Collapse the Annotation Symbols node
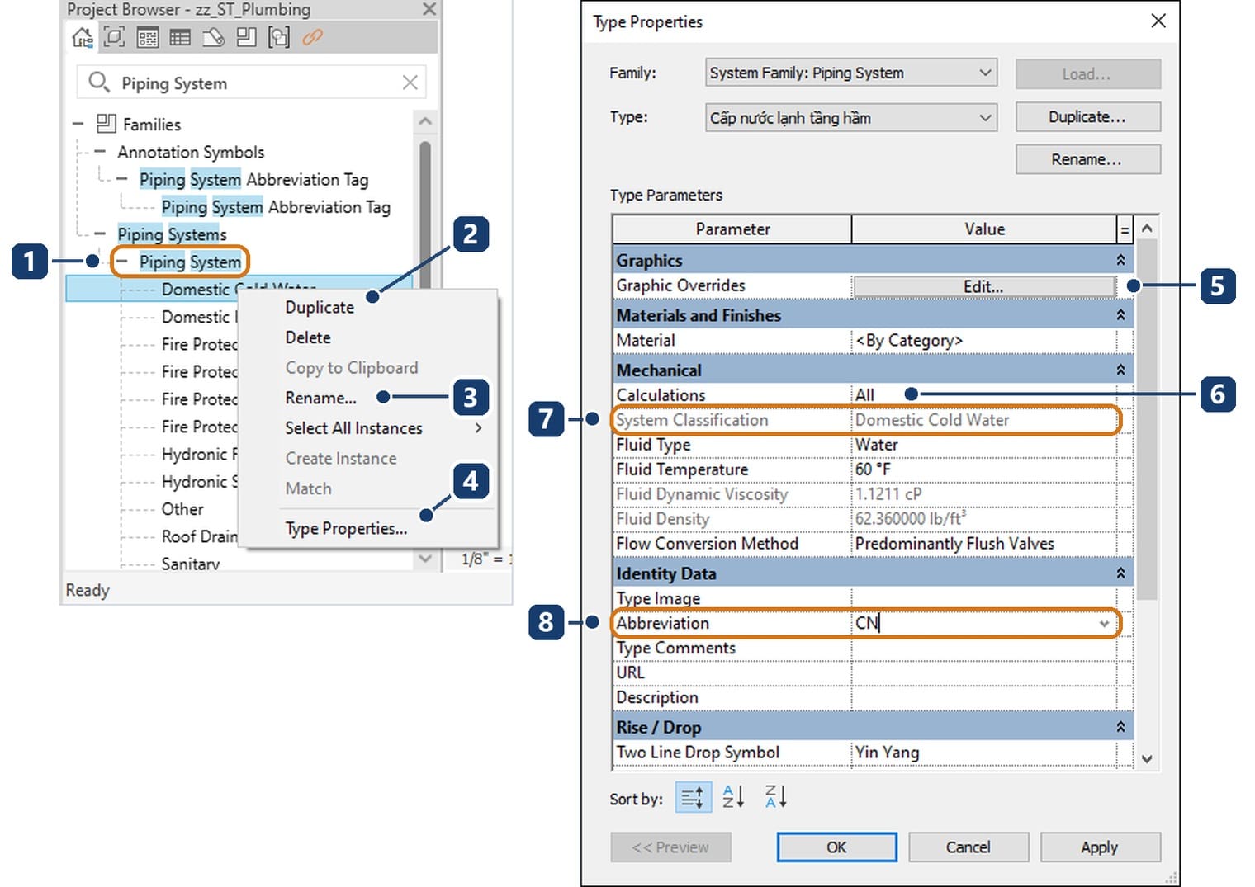Screen dimensions: 1255x887 [x=99, y=152]
